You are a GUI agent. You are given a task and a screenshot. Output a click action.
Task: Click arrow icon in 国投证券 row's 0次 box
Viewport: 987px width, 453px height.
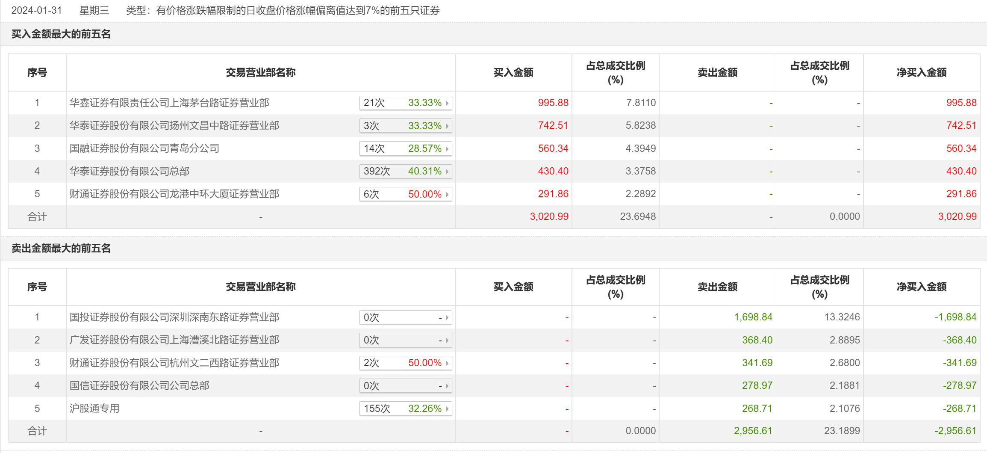pos(447,317)
